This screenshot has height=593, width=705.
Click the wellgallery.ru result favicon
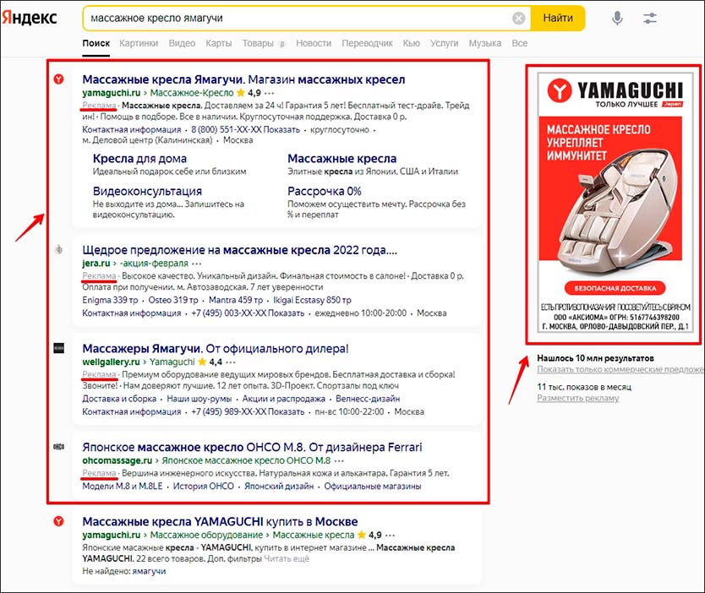58,348
